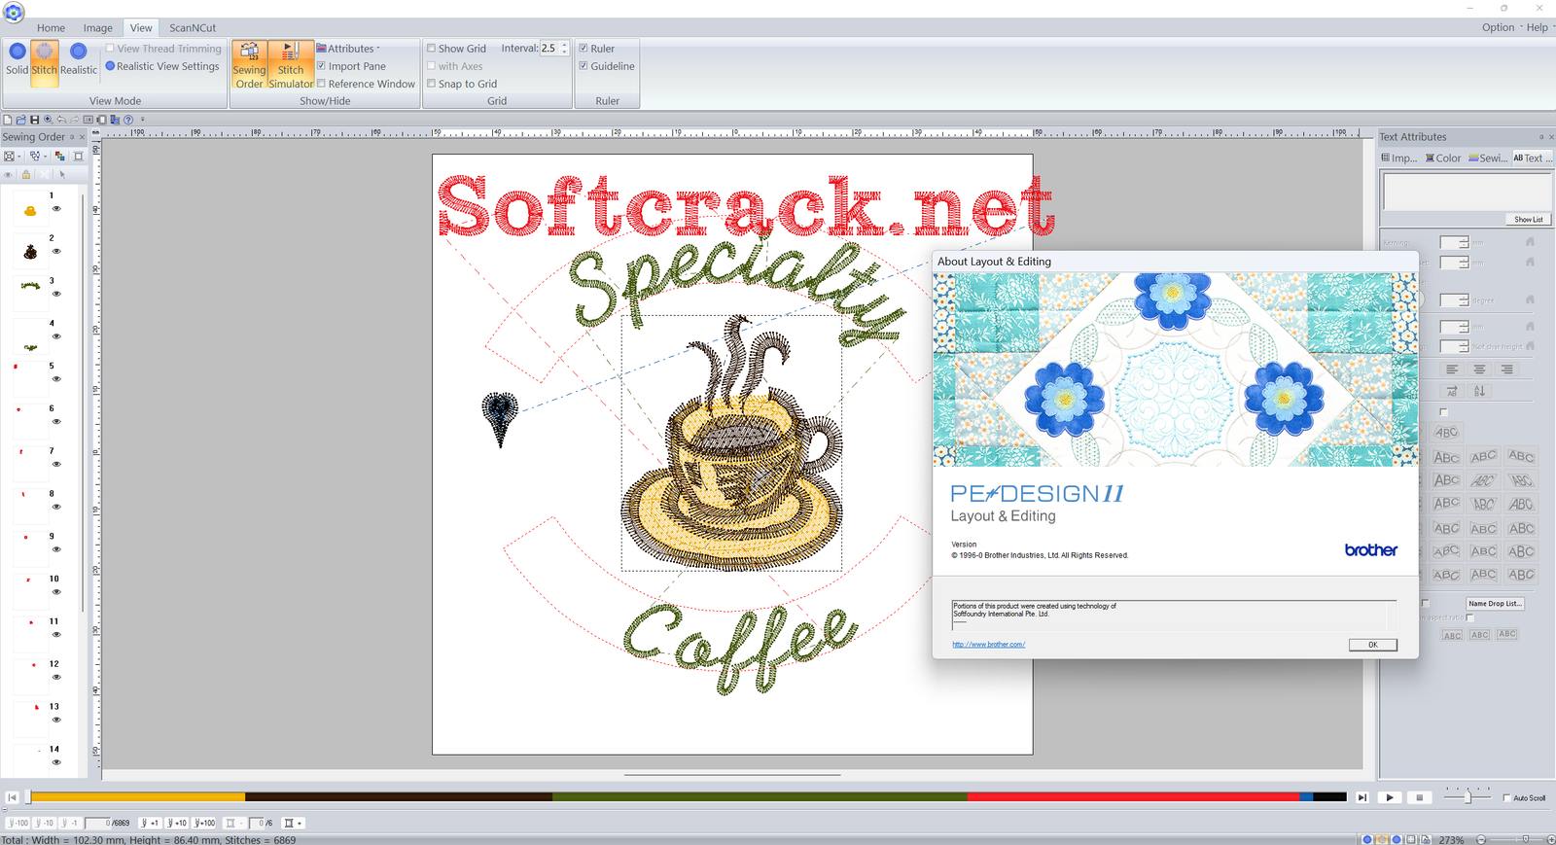The image size is (1556, 845).
Task: Click the lock icon in Sewing Order pane
Action: coord(26,175)
